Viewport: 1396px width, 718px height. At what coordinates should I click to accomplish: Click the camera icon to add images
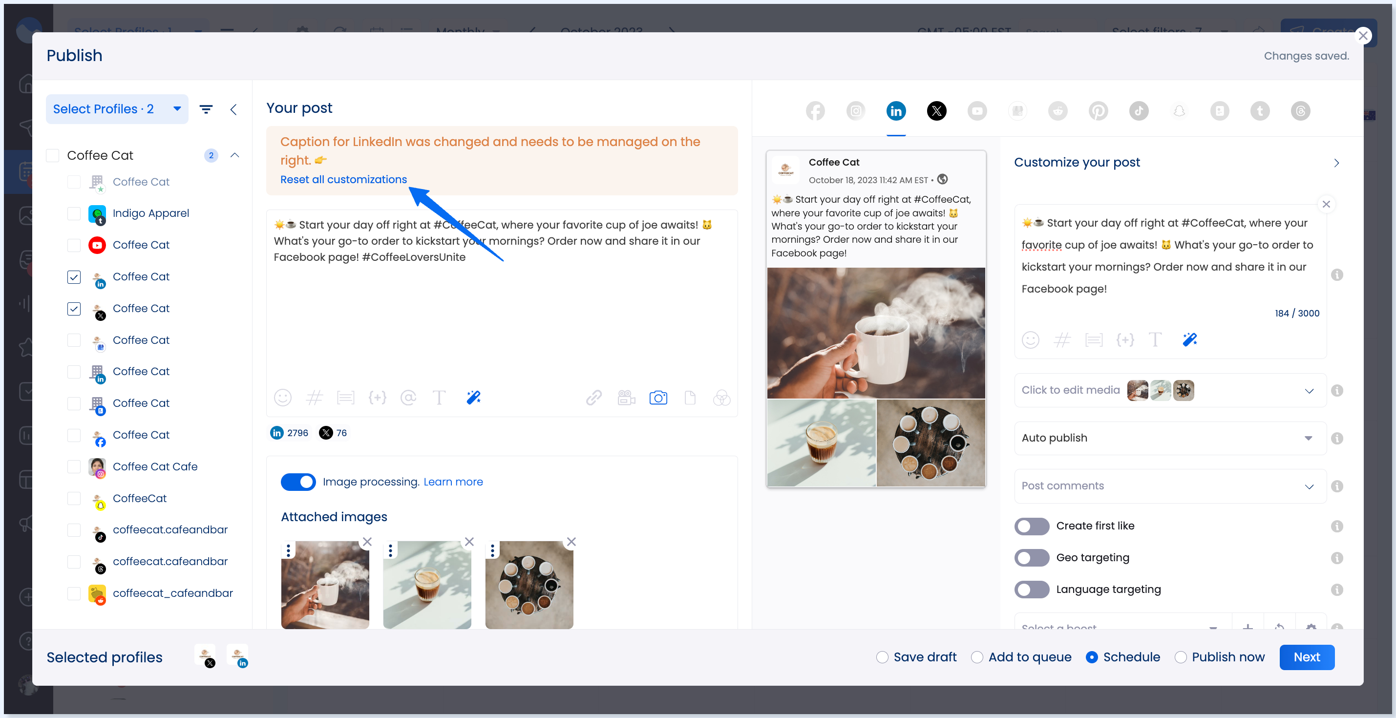click(658, 398)
